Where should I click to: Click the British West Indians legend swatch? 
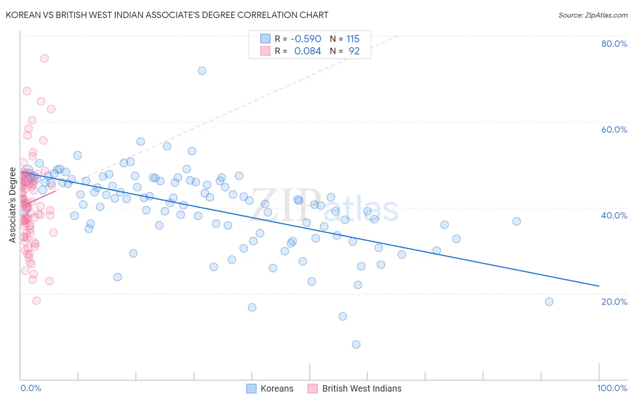tap(313, 388)
